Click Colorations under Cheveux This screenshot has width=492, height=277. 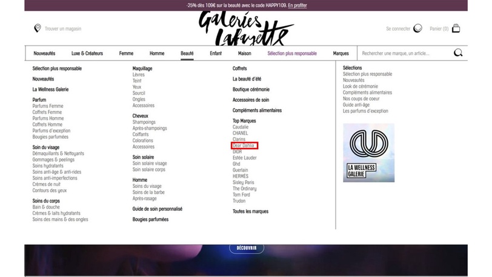click(x=143, y=141)
